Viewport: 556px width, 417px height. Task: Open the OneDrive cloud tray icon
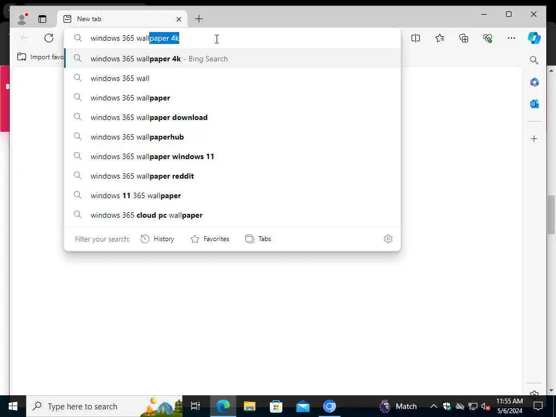pyautogui.click(x=460, y=406)
